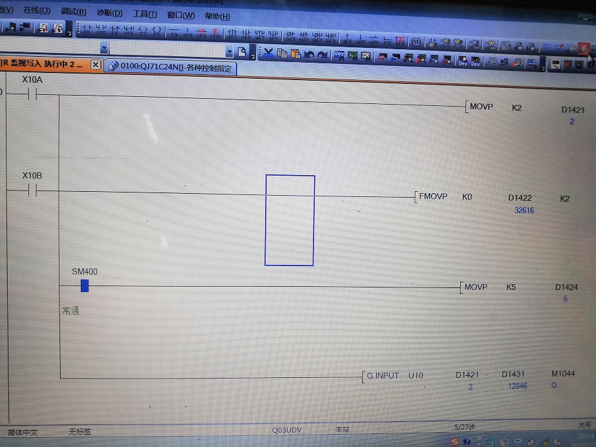596x447 pixels.
Task: Expand the left toolbar combo box dropdown
Action: 105,49
